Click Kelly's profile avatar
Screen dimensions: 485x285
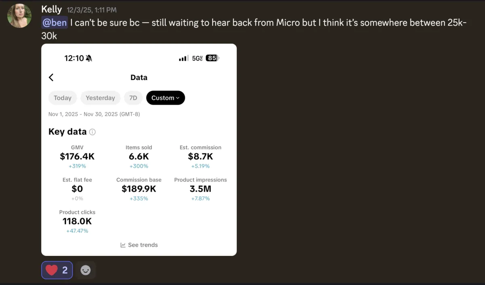pyautogui.click(x=19, y=16)
